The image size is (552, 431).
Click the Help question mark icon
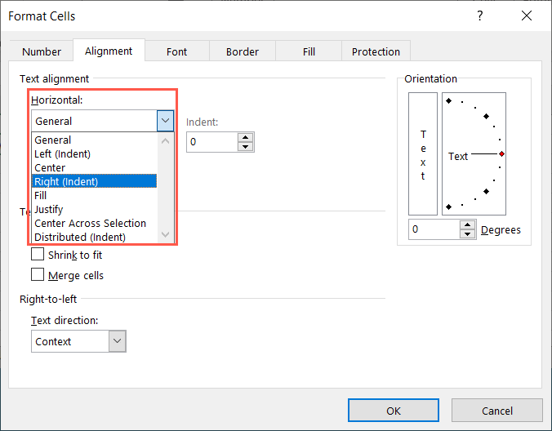click(x=479, y=16)
